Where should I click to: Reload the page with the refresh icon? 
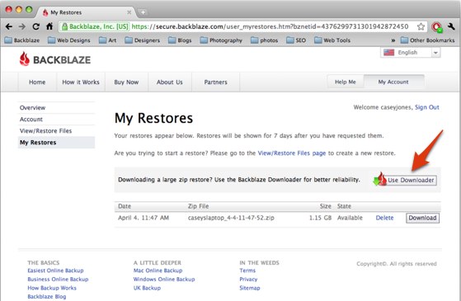click(35, 26)
